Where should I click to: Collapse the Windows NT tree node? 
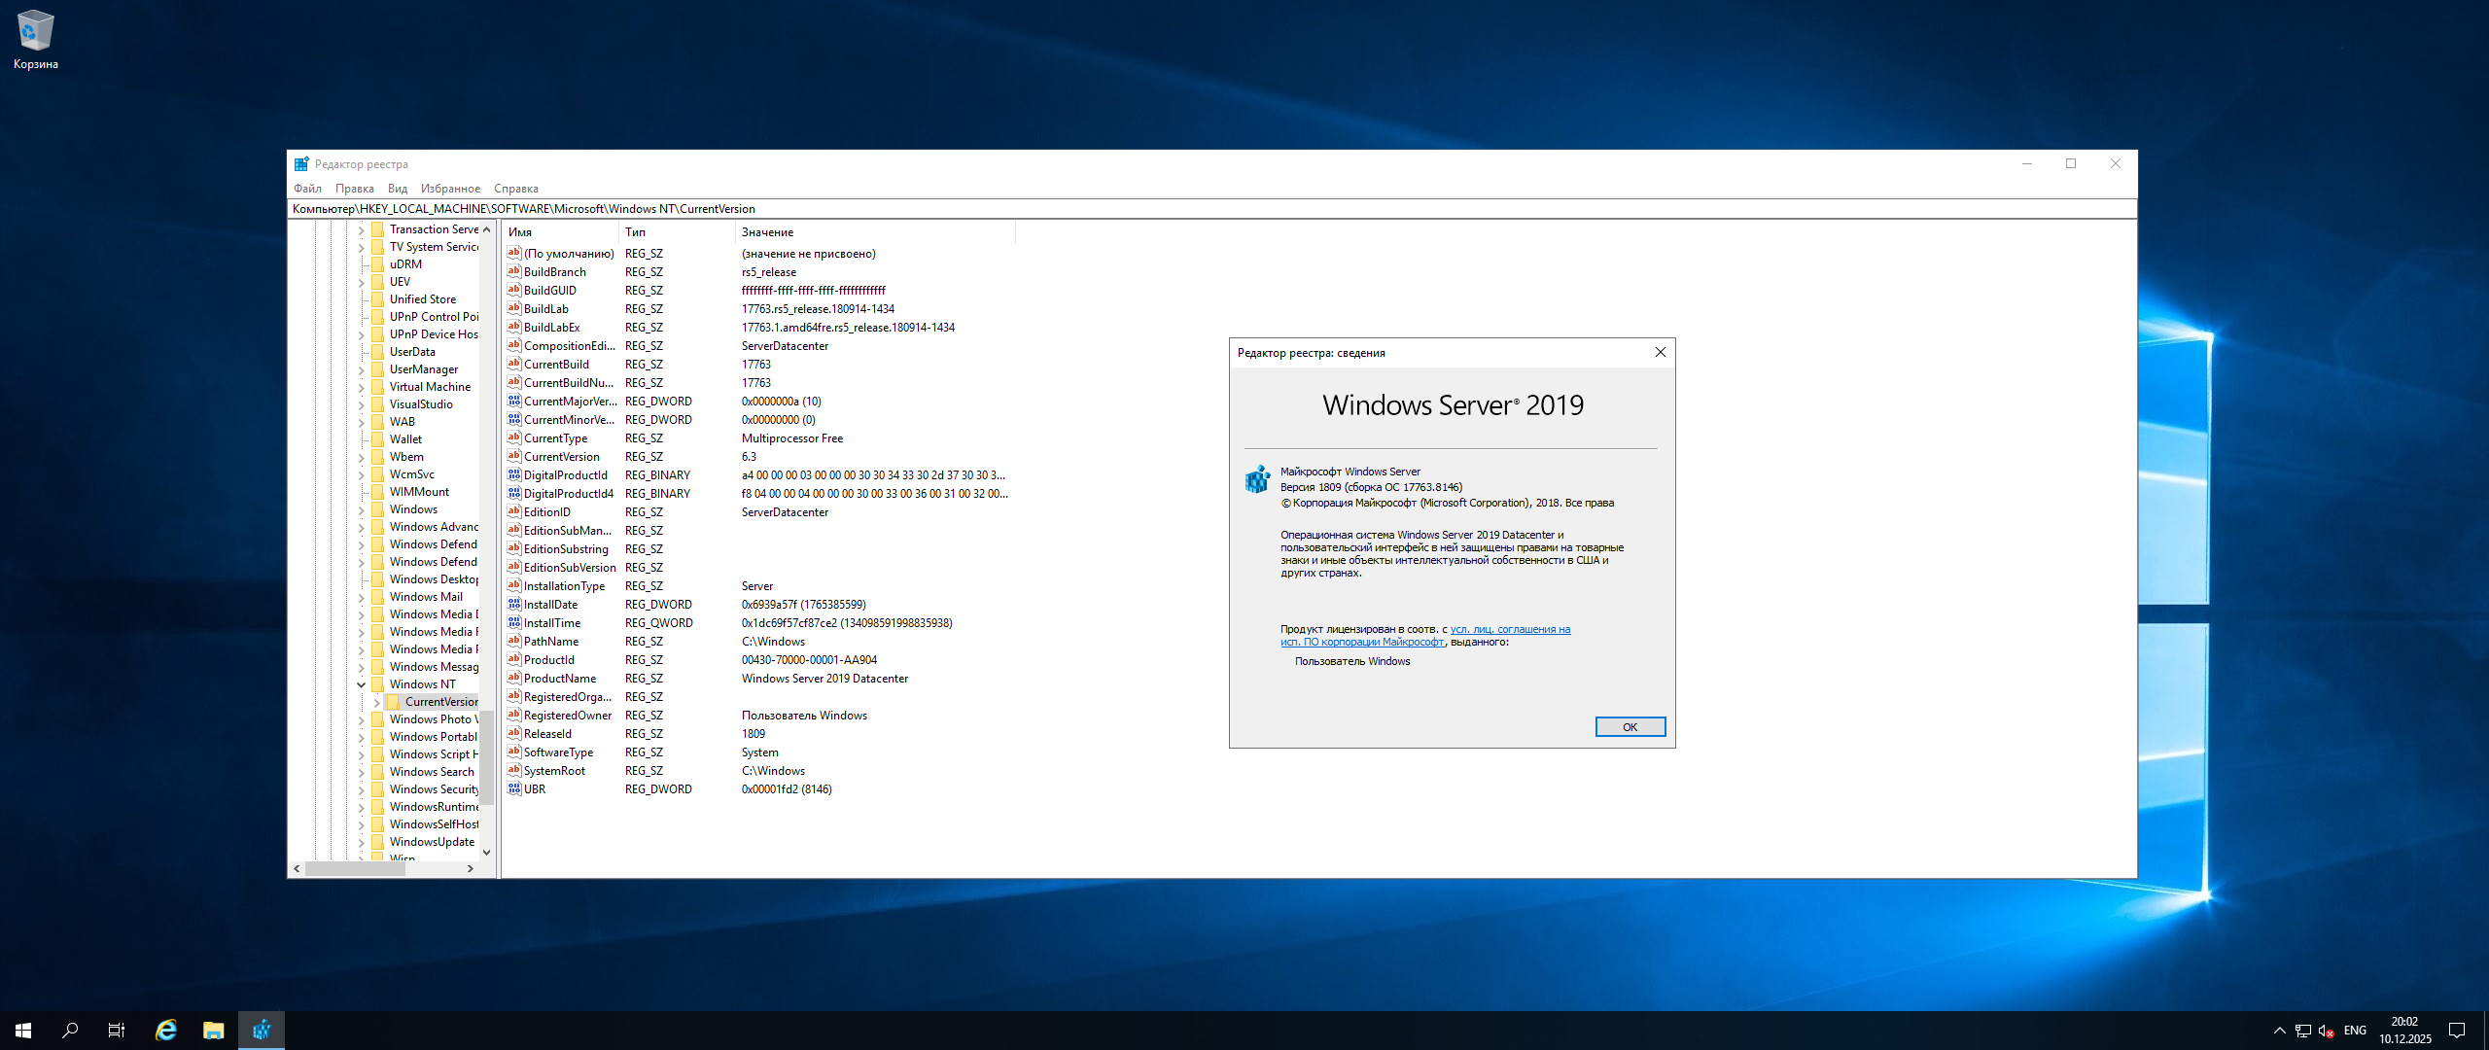[362, 684]
